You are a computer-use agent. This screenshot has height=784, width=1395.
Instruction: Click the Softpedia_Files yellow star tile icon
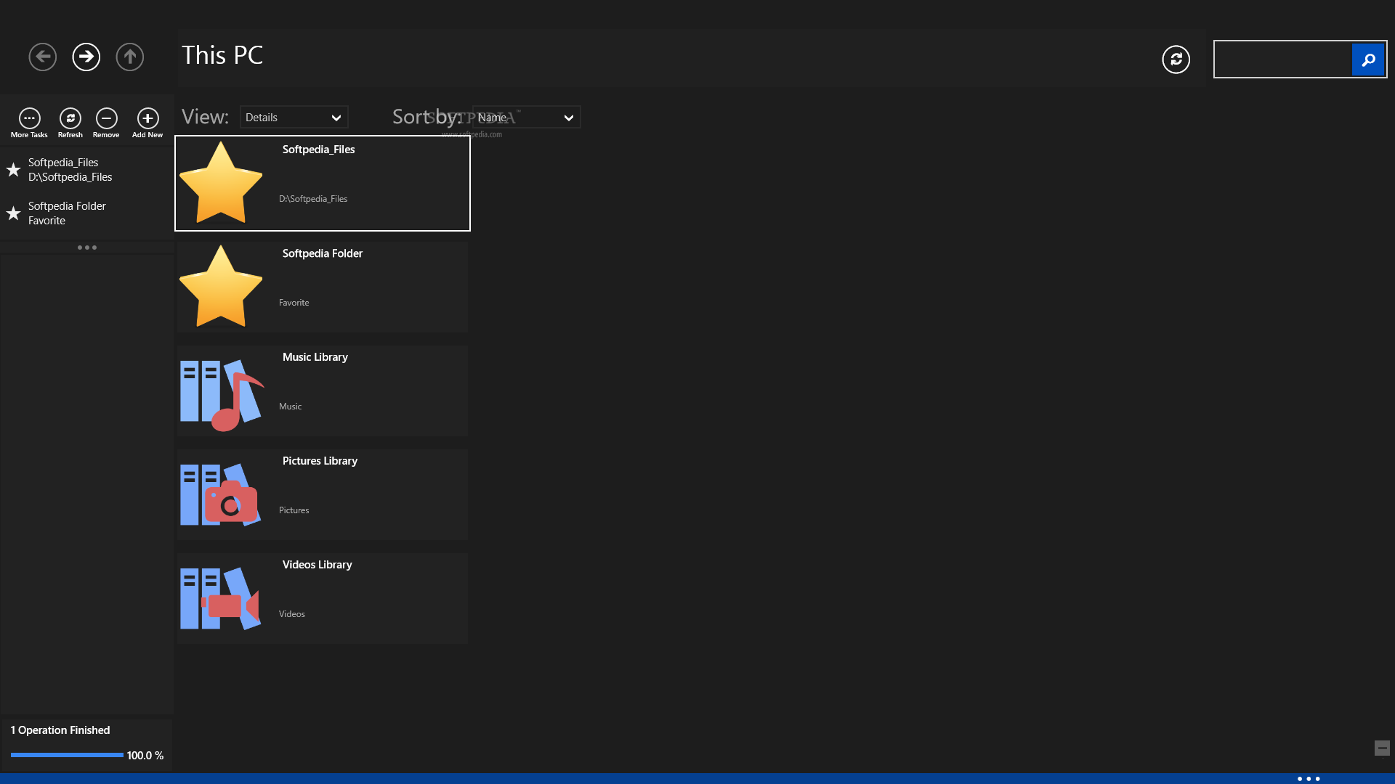pos(221,182)
